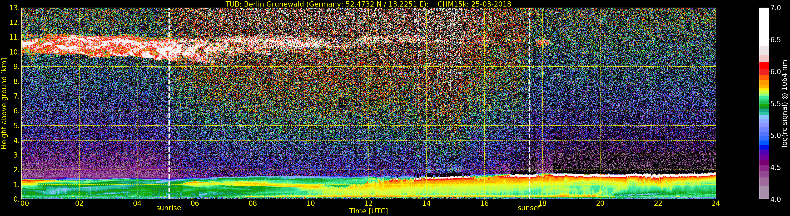Click the y-axis tick label 3.
Image resolution: width=790 pixels, height=216 pixels.
coord(17,155)
